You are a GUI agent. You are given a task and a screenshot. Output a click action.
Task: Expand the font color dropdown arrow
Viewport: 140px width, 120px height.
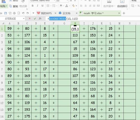coord(69,6)
